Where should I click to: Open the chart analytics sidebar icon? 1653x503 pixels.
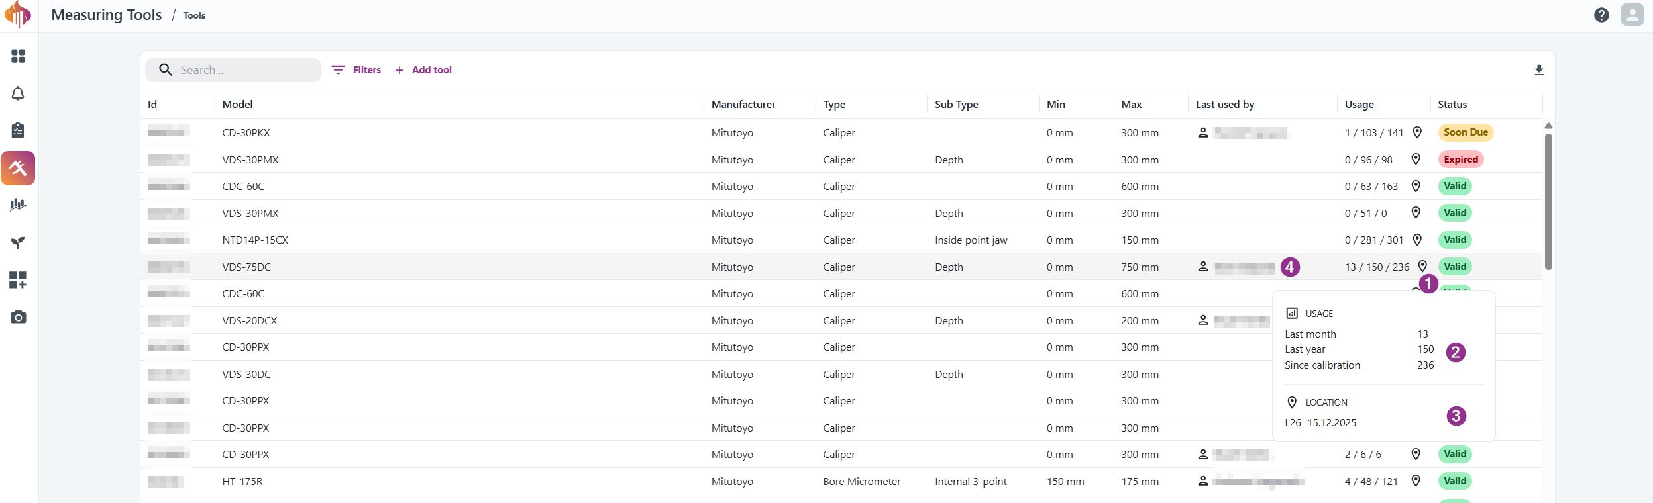pyautogui.click(x=18, y=205)
